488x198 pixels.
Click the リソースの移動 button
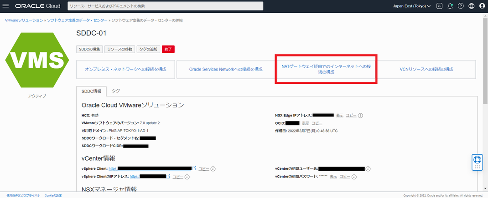(119, 49)
